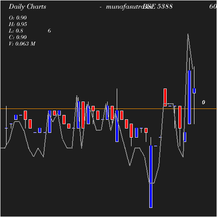The width and height of the screenshot is (217, 217).
Task: Click the "0" label above orange line
Action: [x=204, y=102]
